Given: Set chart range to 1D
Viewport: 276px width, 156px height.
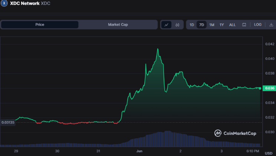Looking at the screenshot, I should 192,25.
